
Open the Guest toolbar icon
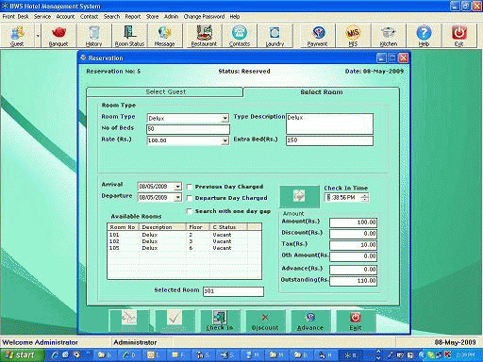(x=17, y=36)
